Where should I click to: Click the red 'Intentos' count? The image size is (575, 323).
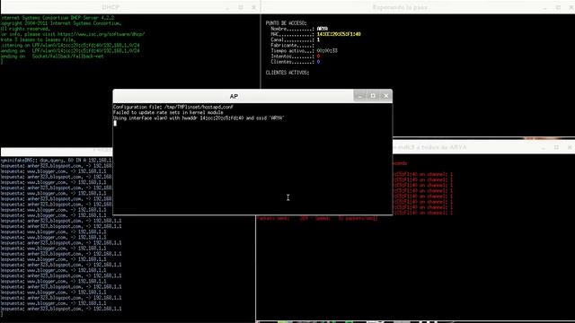click(318, 56)
